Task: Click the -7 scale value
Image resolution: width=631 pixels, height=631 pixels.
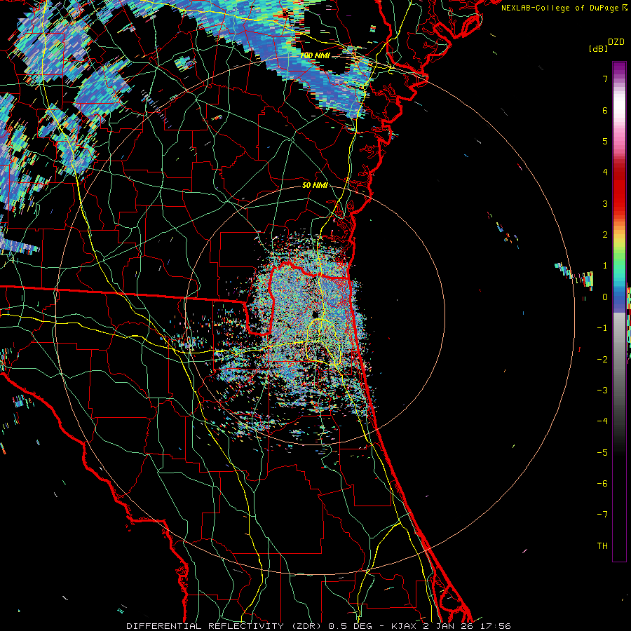Action: click(x=602, y=515)
